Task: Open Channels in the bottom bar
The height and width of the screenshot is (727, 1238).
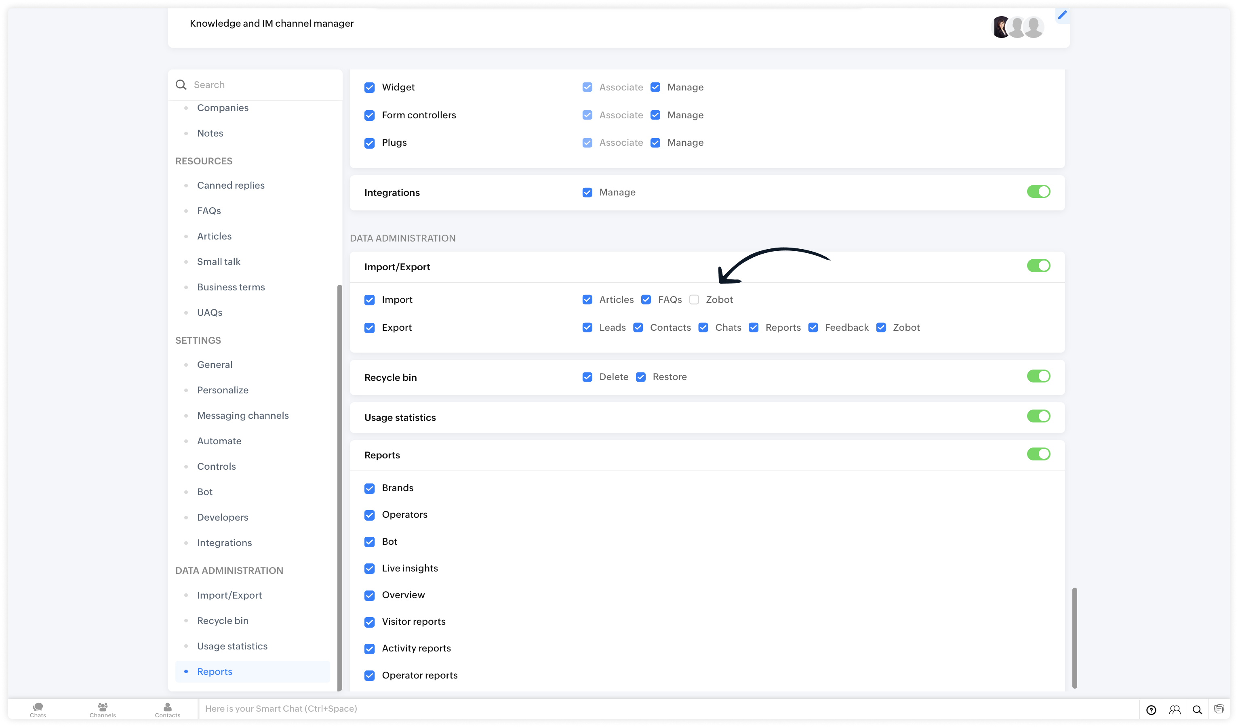Action: (x=103, y=709)
